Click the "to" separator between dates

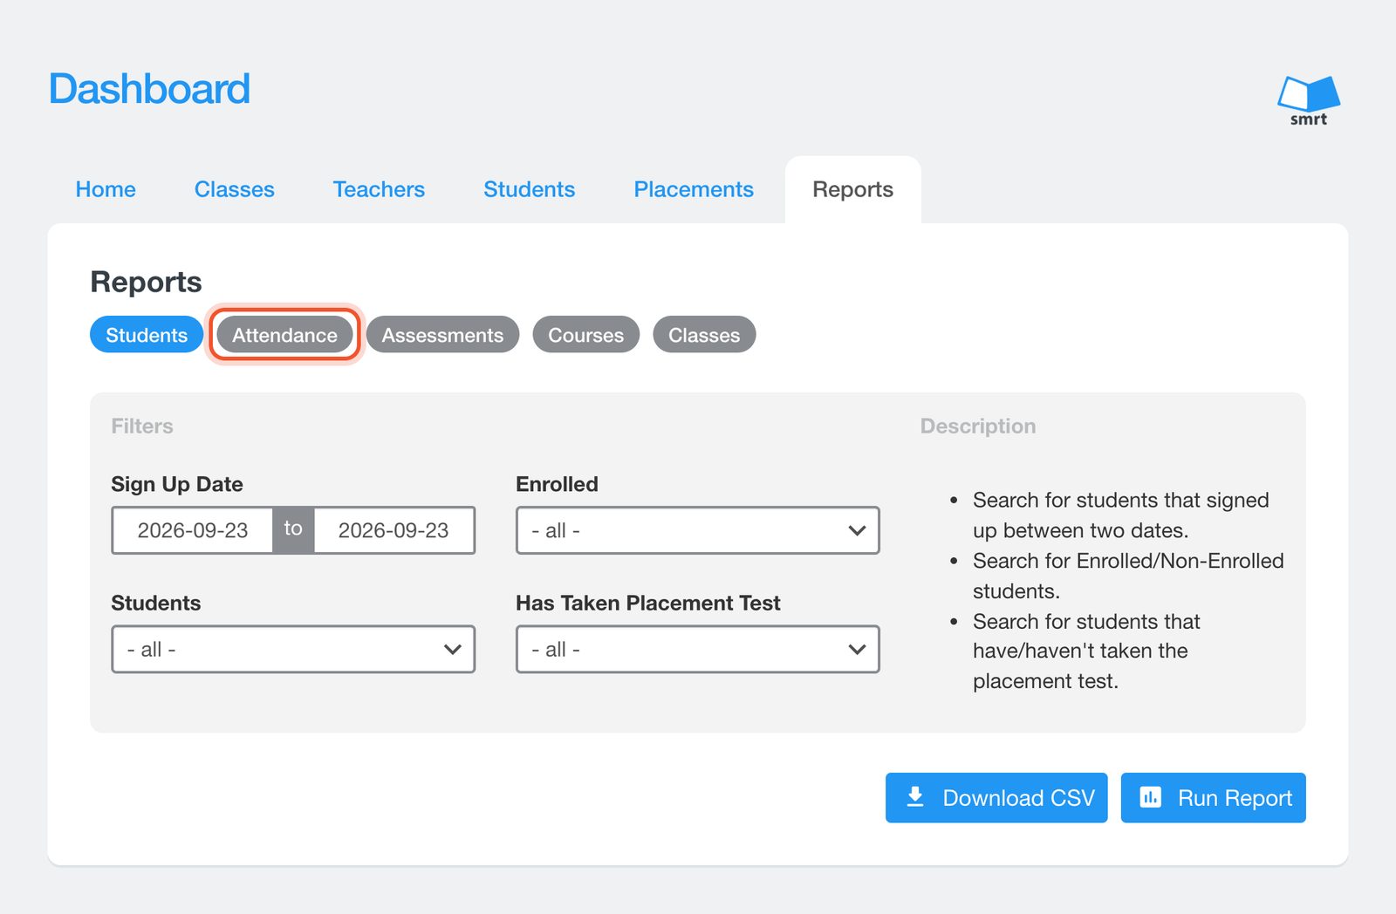[293, 529]
